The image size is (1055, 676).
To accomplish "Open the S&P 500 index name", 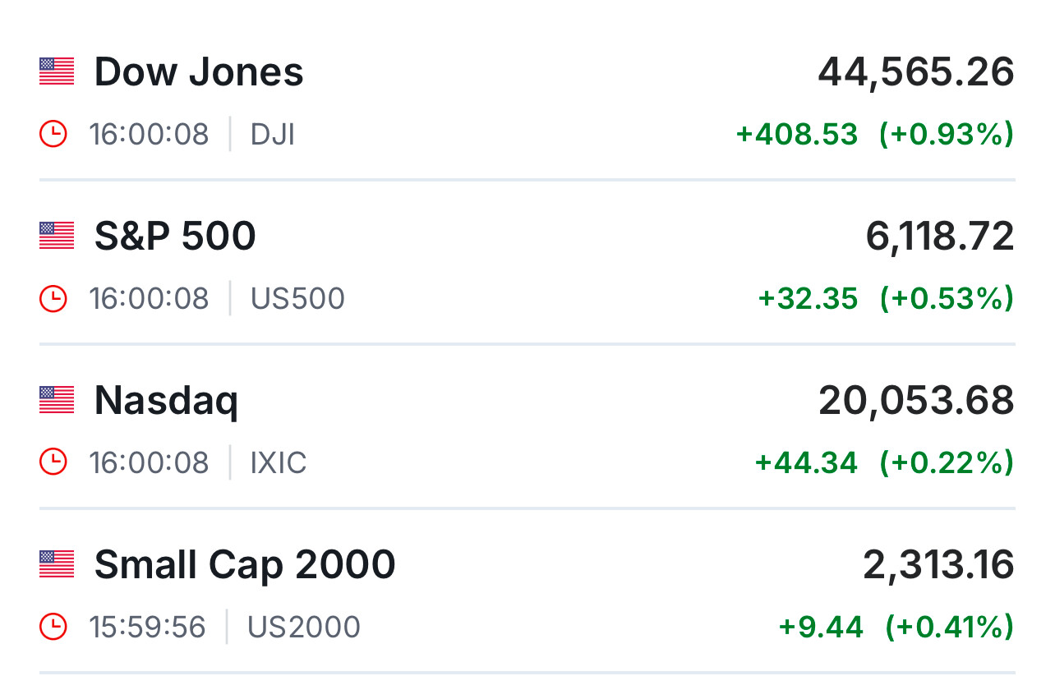I will pos(175,237).
